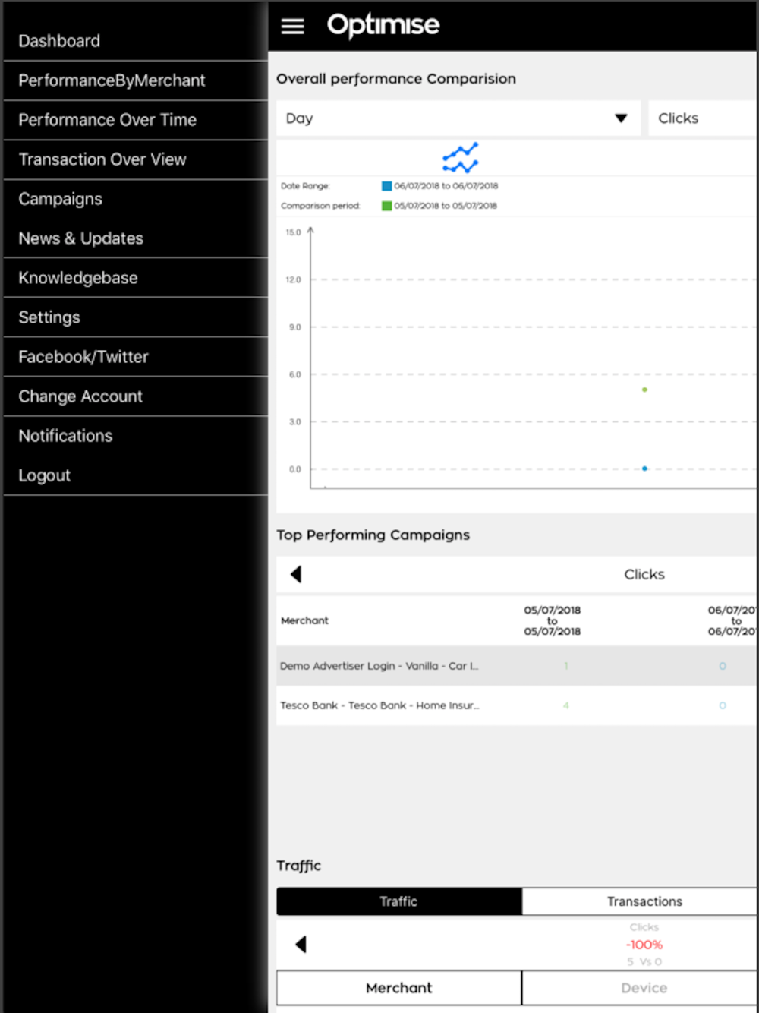
Task: Click the Optimise logo in header
Action: coord(383,26)
